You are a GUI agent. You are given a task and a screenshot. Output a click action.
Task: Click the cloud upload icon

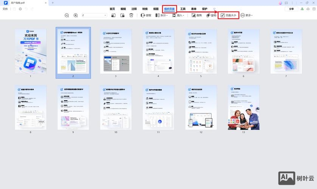(x=308, y=9)
